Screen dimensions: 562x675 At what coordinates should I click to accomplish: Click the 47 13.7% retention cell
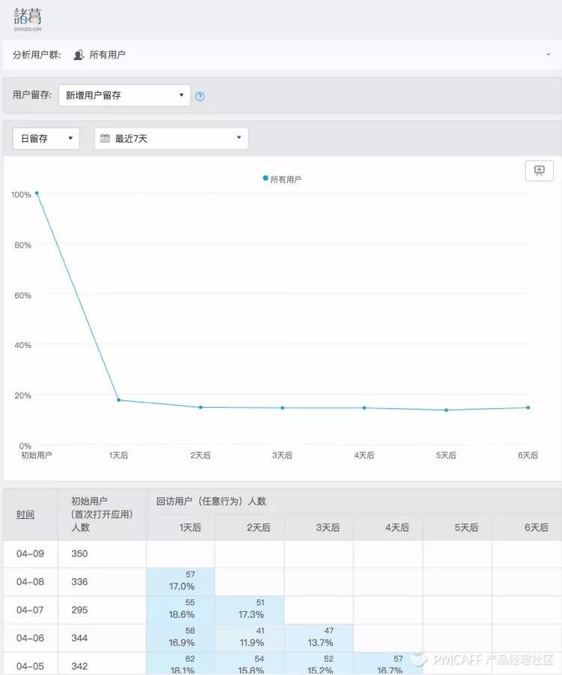(x=319, y=638)
